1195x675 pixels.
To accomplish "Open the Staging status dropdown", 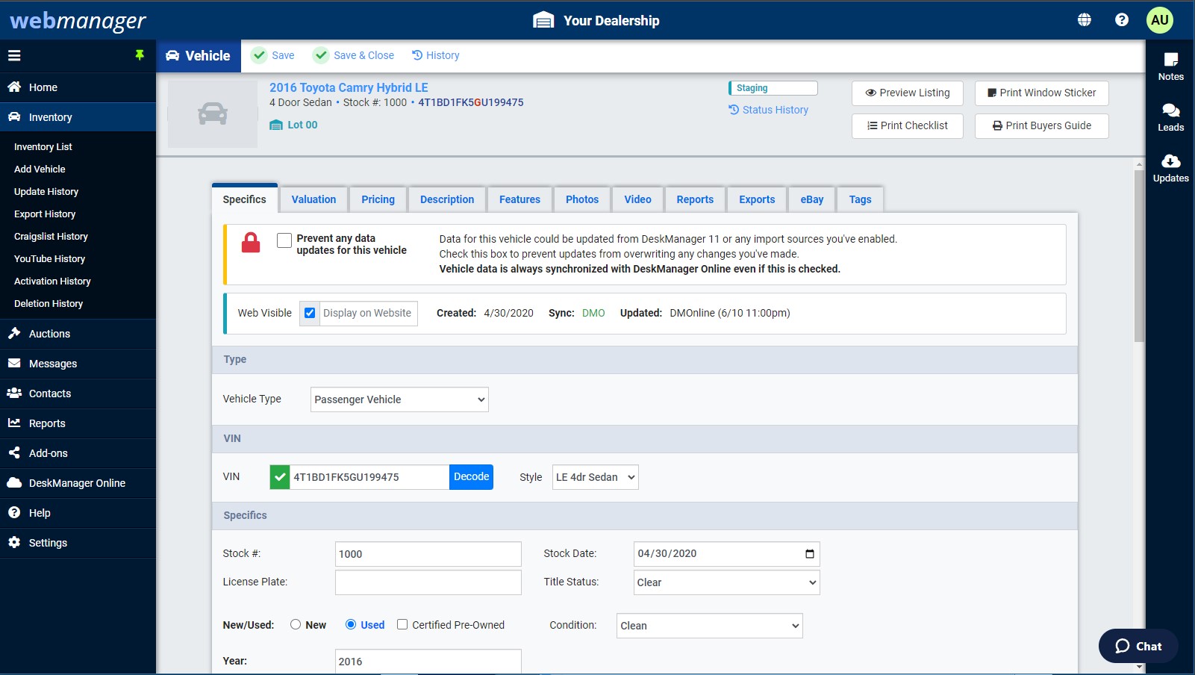I will click(773, 88).
